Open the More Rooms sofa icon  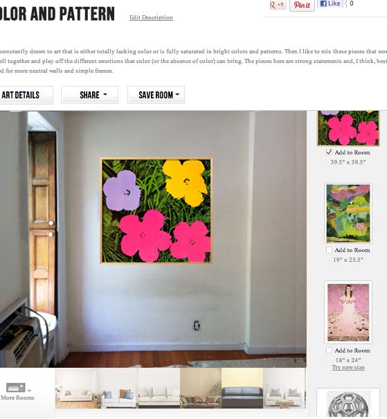[15, 387]
